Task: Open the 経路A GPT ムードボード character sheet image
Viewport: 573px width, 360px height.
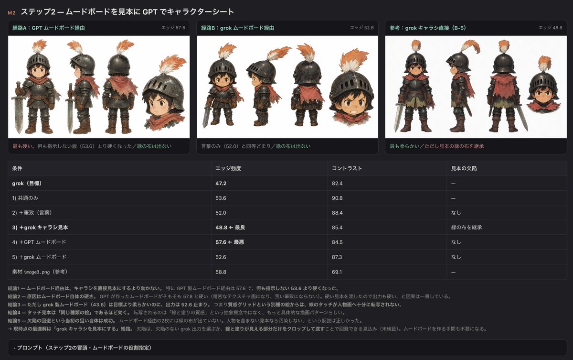Action: coord(99,87)
